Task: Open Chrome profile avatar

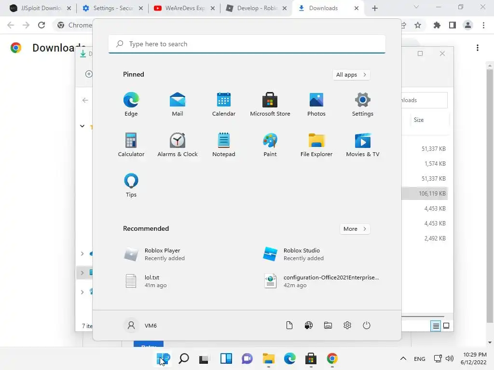Action: (x=468, y=25)
